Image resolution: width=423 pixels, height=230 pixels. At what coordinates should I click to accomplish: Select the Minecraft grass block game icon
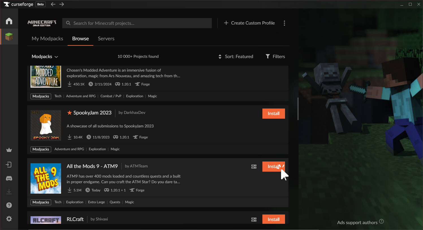9,37
